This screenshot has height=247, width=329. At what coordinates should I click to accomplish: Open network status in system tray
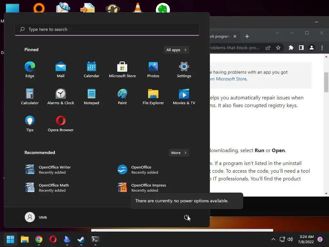(x=282, y=239)
